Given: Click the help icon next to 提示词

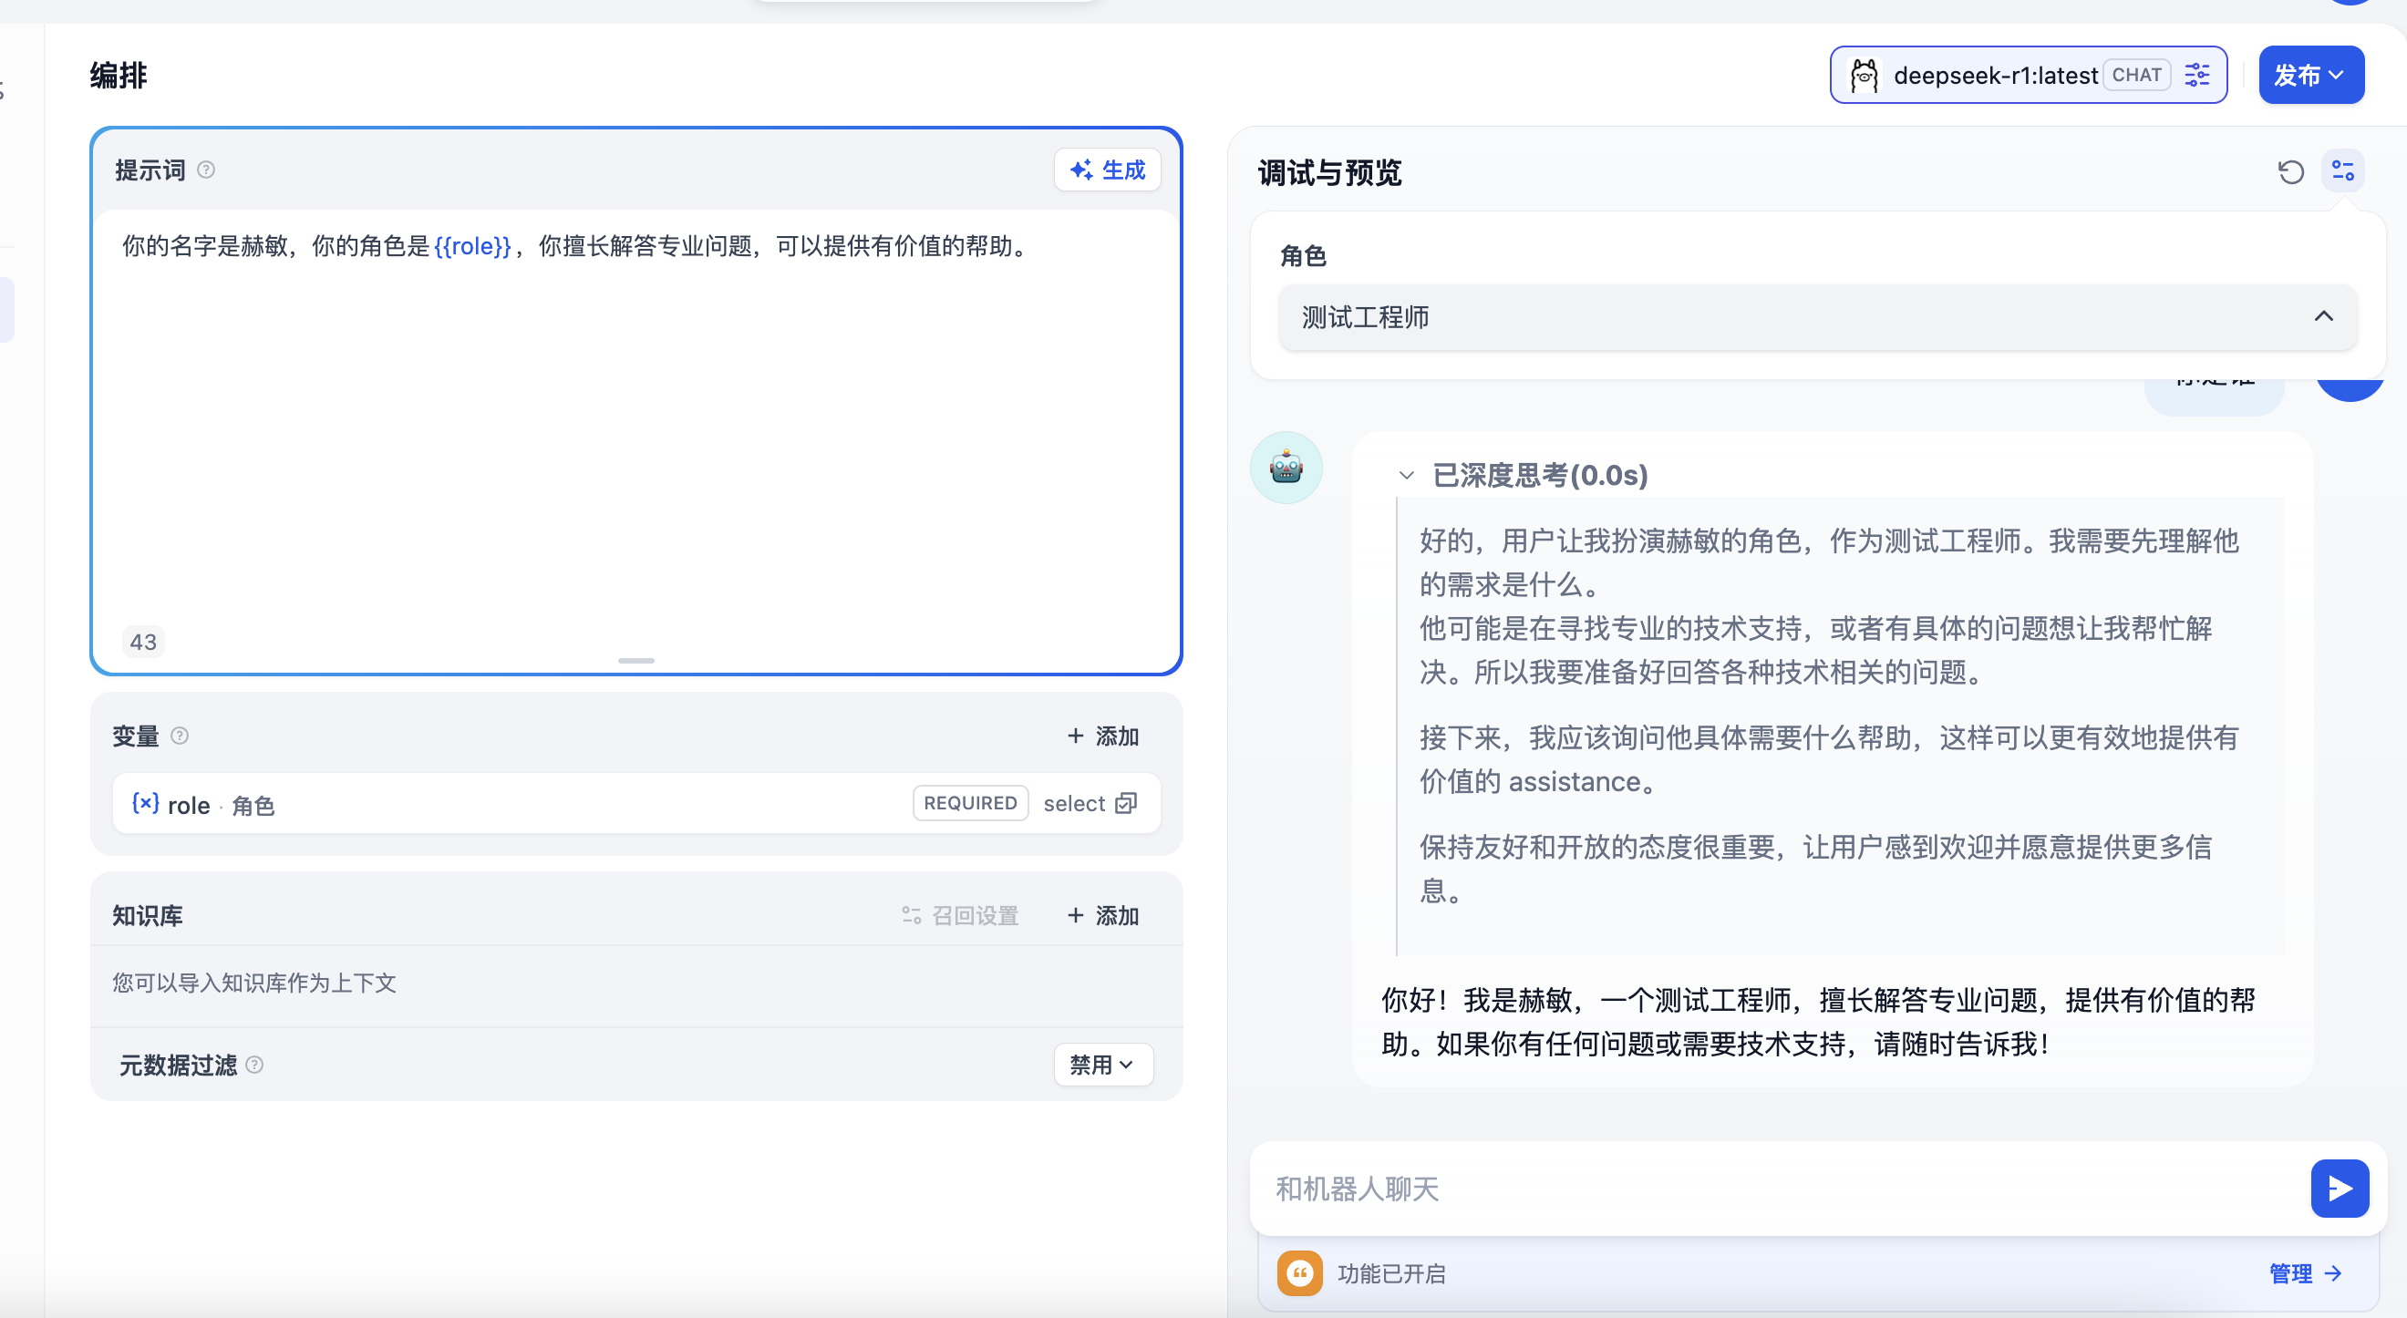Looking at the screenshot, I should 206,170.
